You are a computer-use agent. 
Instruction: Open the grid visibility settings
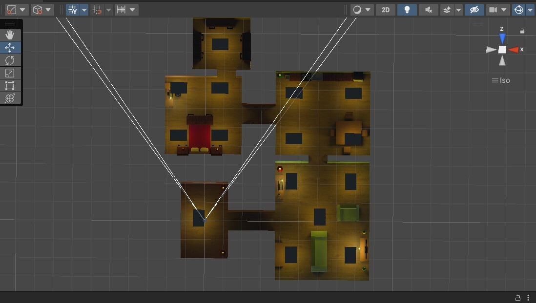pyautogui.click(x=83, y=9)
